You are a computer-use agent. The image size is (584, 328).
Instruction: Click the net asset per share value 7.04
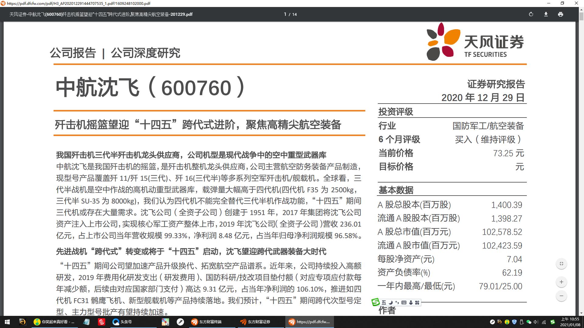(x=514, y=259)
